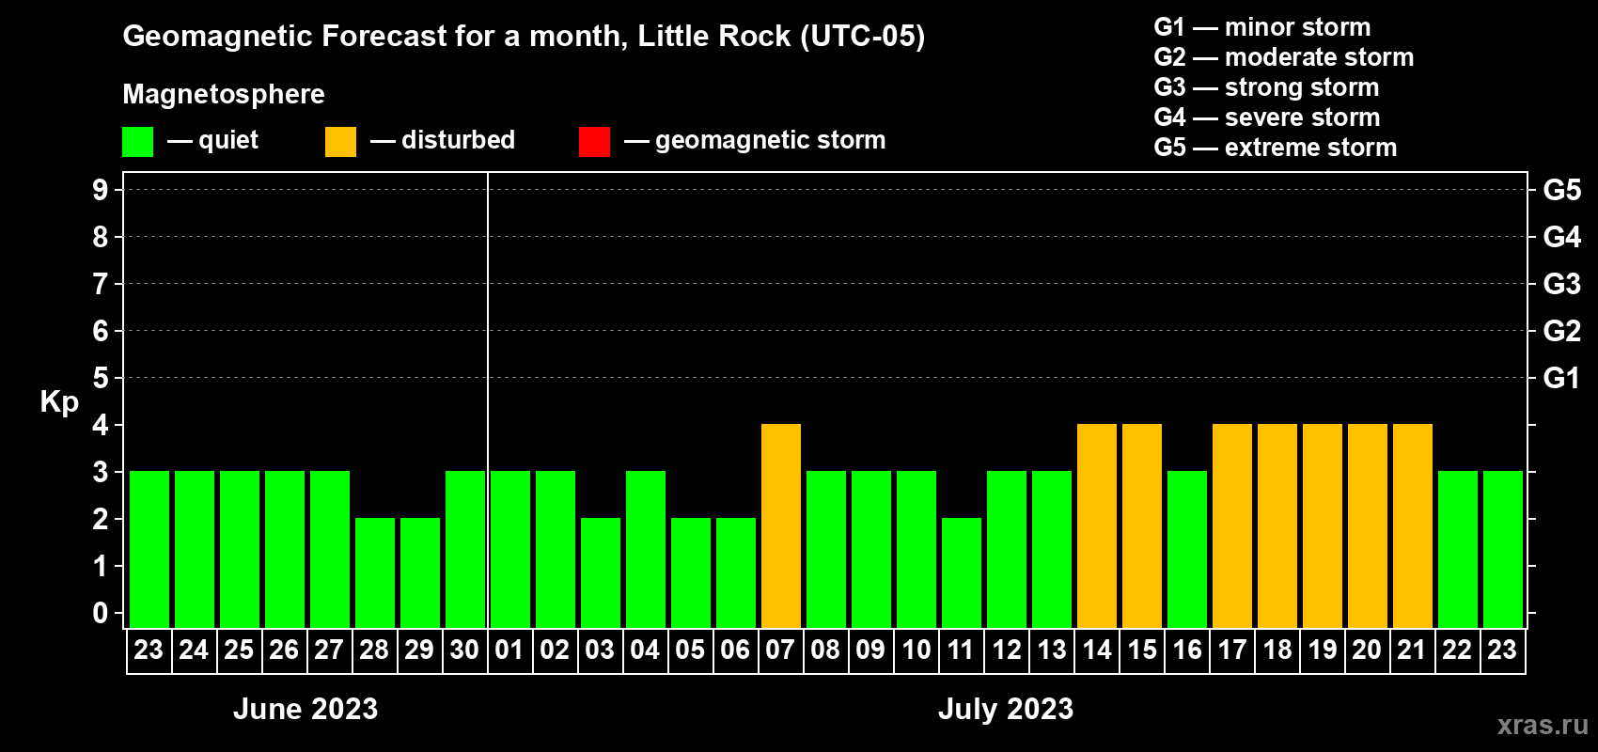Screen dimensions: 1598x752
Task: Click the green bar above date 30
Action: [x=465, y=550]
